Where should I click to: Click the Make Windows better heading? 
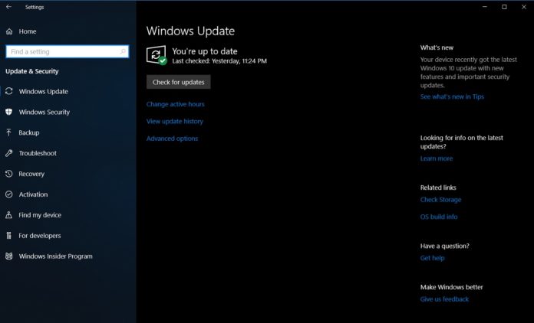point(452,287)
